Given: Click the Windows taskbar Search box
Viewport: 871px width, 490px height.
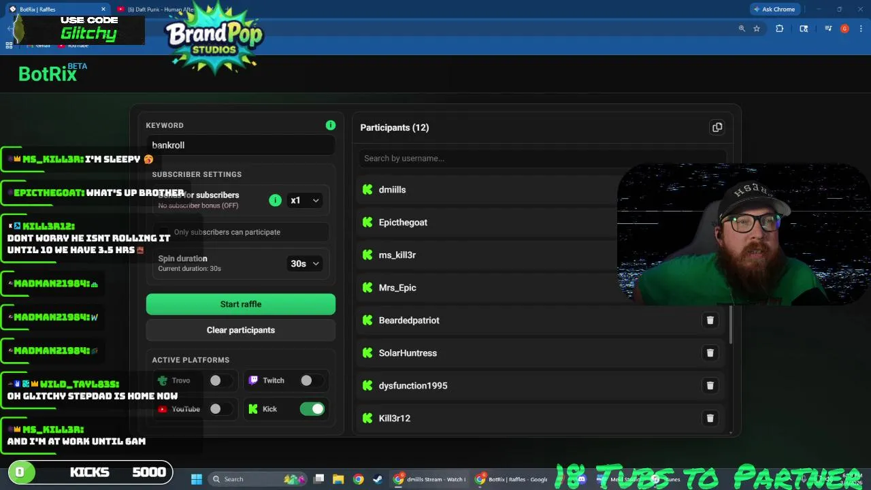Looking at the screenshot, I should (x=256, y=479).
